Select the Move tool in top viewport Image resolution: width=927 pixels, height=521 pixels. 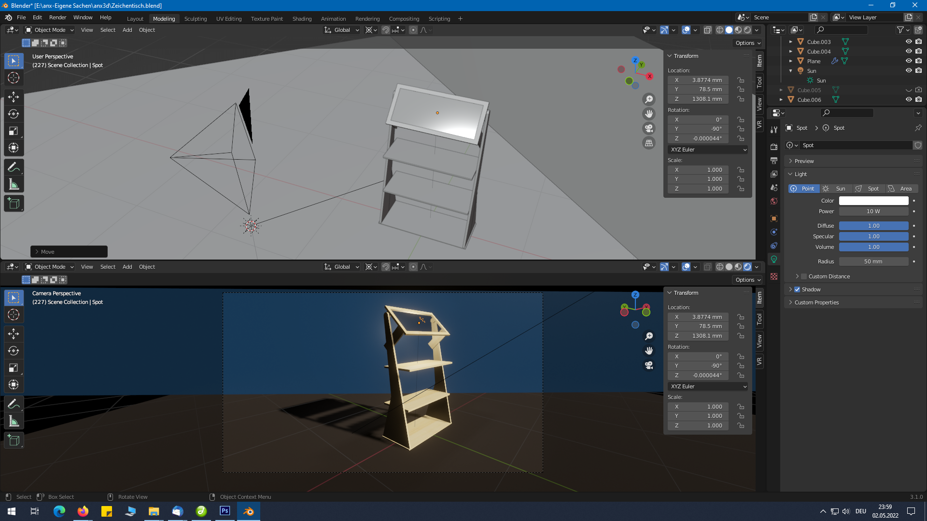point(14,97)
